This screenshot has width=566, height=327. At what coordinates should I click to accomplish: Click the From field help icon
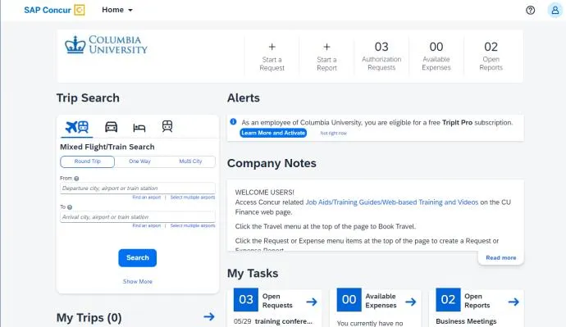click(x=76, y=179)
